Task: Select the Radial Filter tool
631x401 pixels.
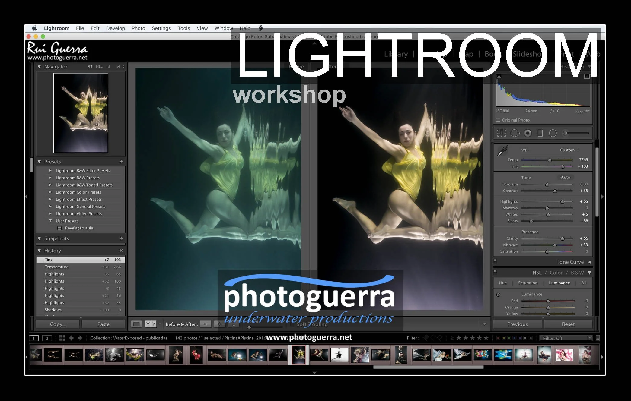Action: click(553, 133)
